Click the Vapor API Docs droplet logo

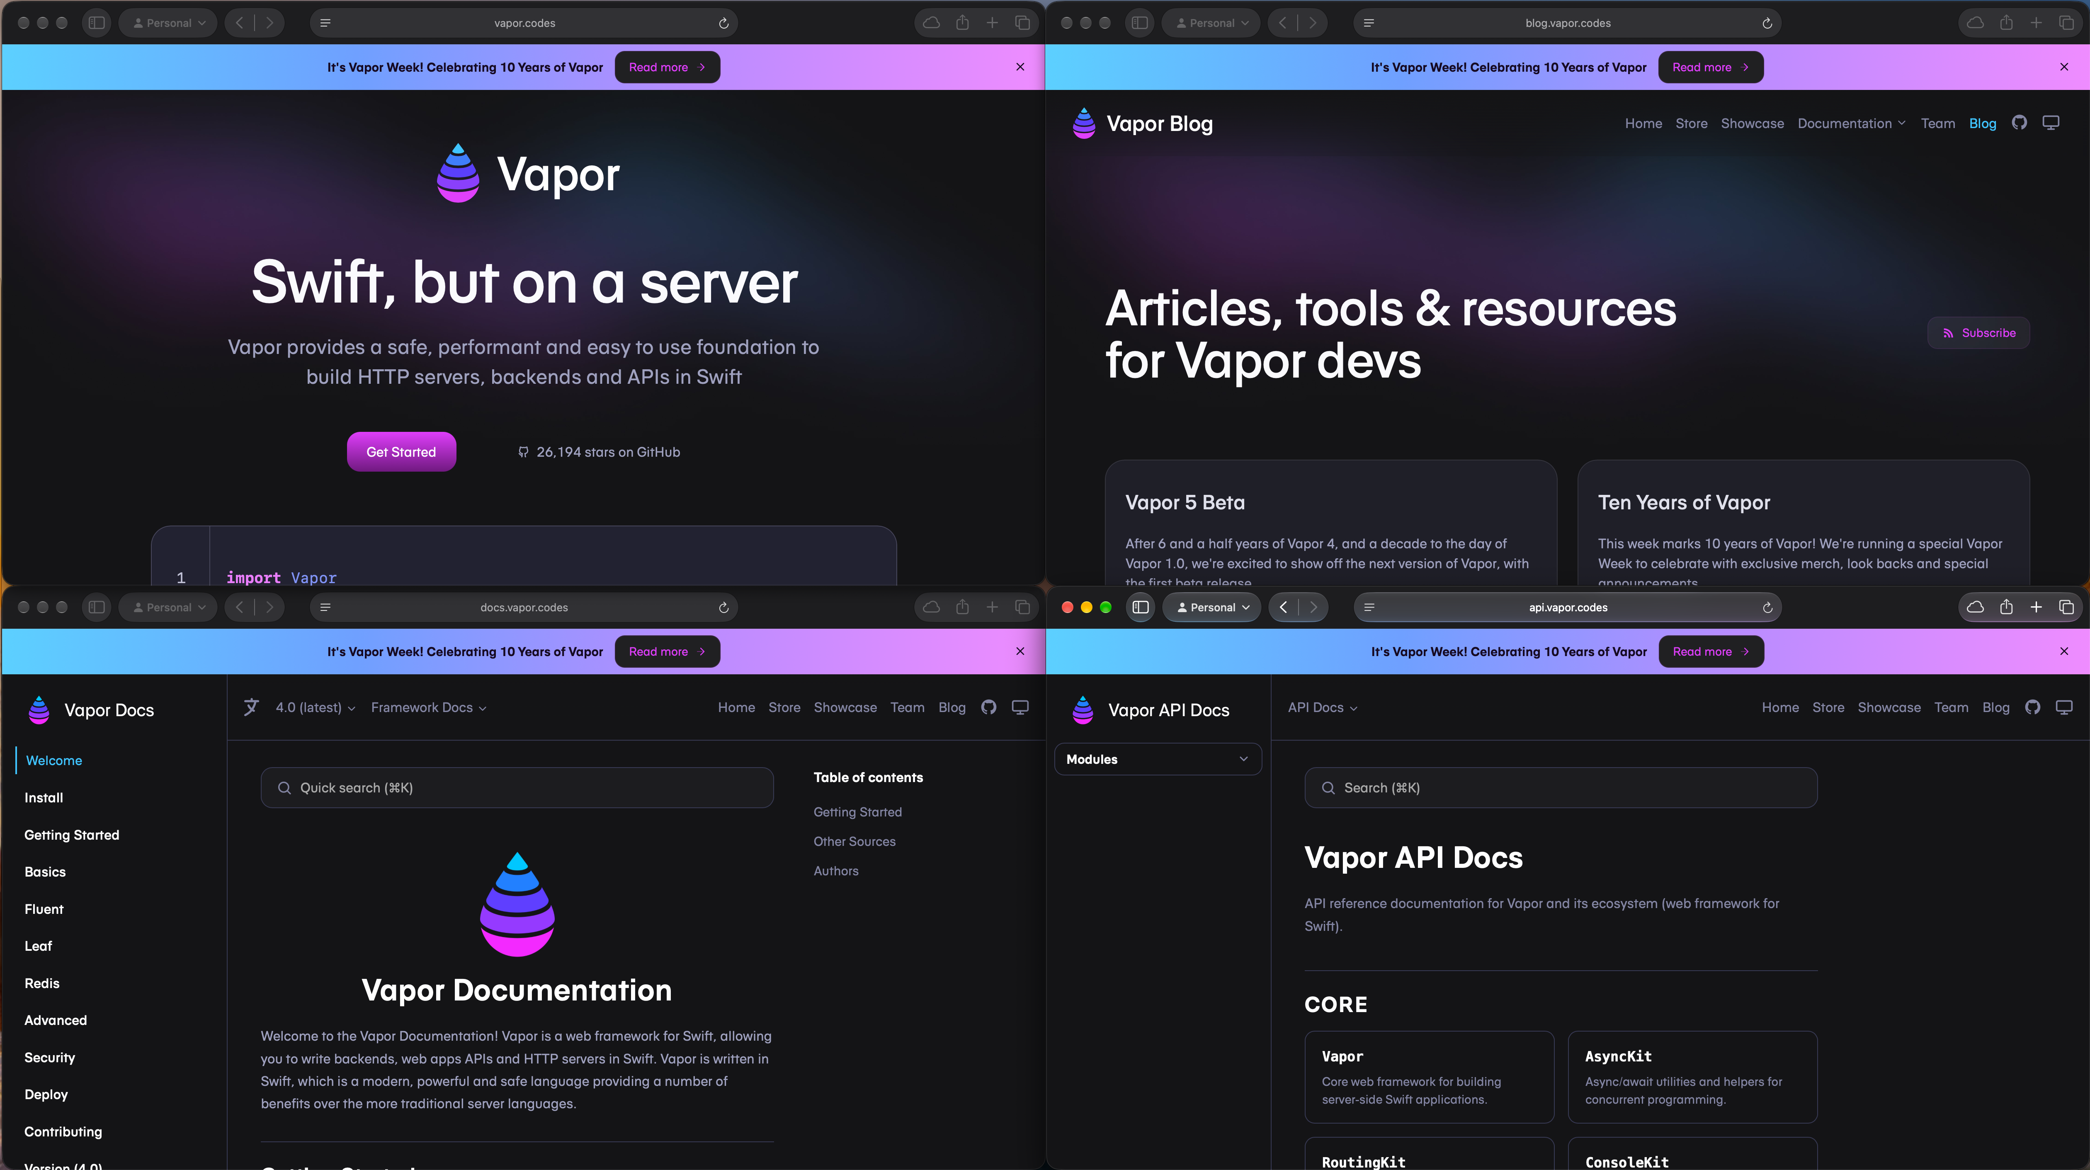click(x=1083, y=710)
